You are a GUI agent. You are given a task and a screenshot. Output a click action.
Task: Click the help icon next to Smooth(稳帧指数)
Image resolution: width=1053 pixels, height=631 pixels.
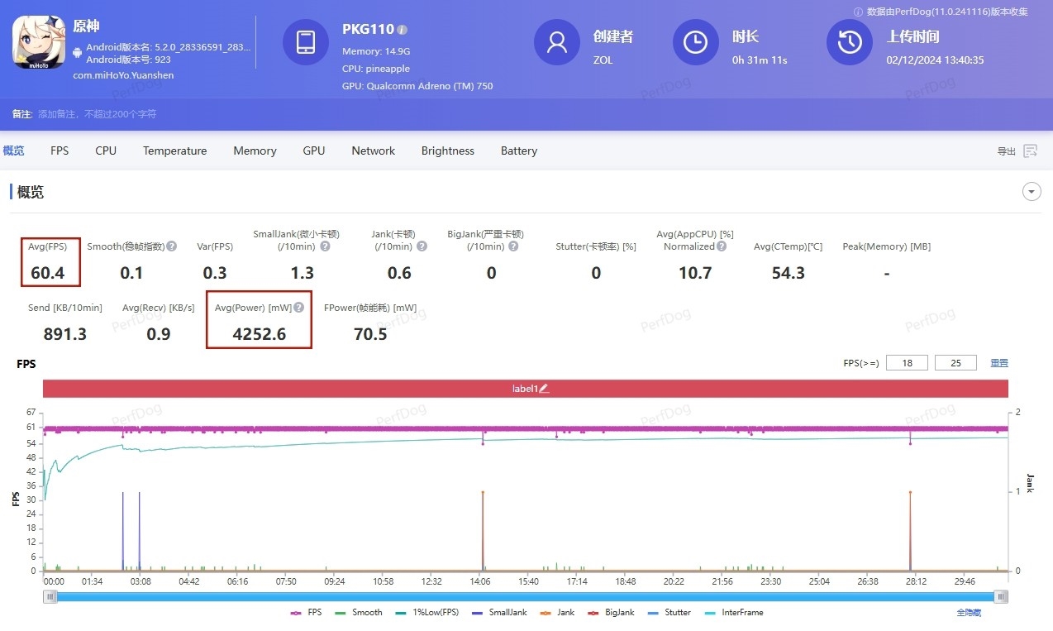tap(172, 246)
